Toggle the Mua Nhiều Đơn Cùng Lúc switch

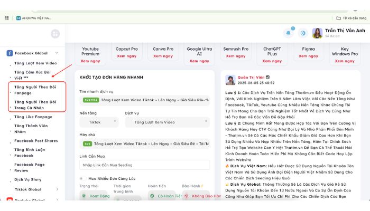82,178
